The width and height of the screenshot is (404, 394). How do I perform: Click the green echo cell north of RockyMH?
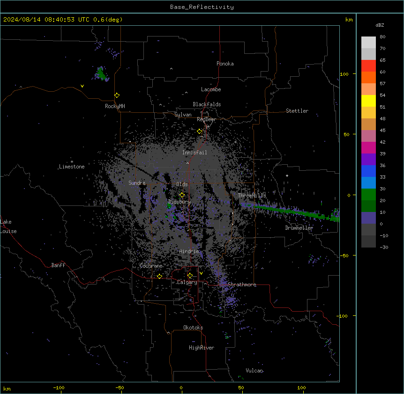pos(101,74)
